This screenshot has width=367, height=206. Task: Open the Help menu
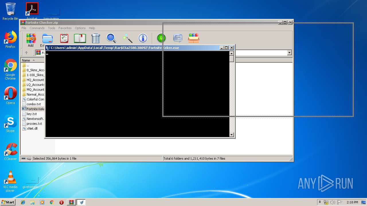[x=92, y=28]
